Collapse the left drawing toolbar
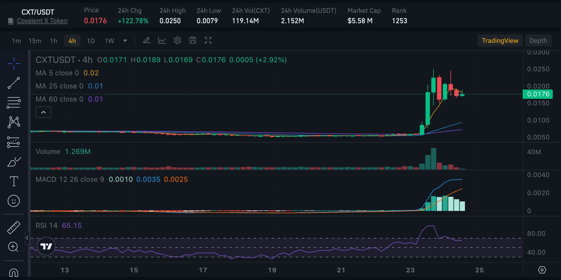Viewport: 561px width, 280px height. tap(27, 238)
